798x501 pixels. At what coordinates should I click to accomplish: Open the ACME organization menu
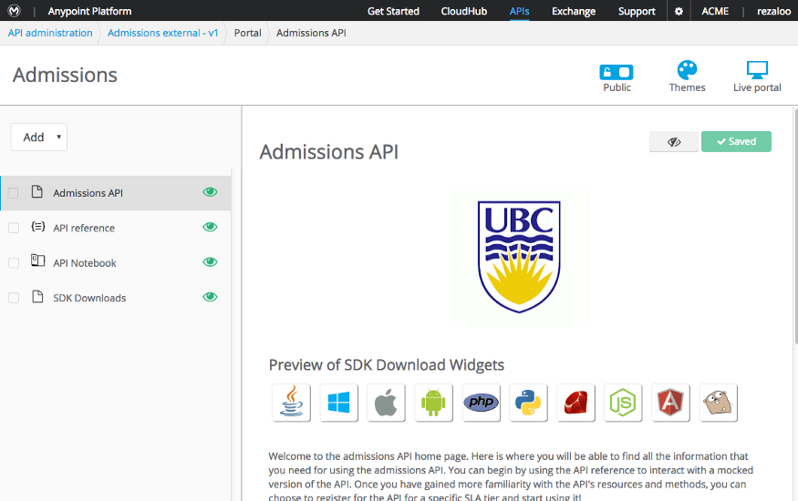coord(715,11)
